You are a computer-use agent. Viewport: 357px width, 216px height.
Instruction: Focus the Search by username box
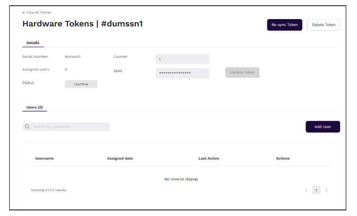(69, 127)
